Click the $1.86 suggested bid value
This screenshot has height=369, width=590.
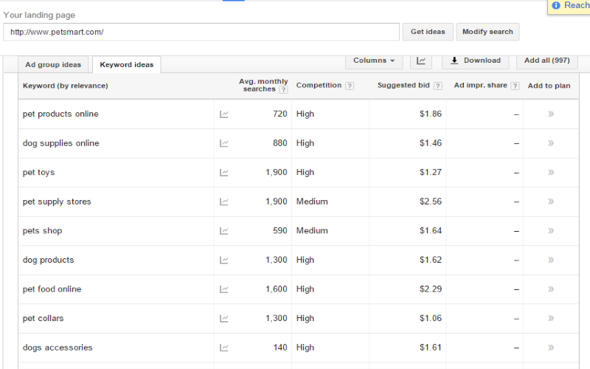[x=431, y=114]
